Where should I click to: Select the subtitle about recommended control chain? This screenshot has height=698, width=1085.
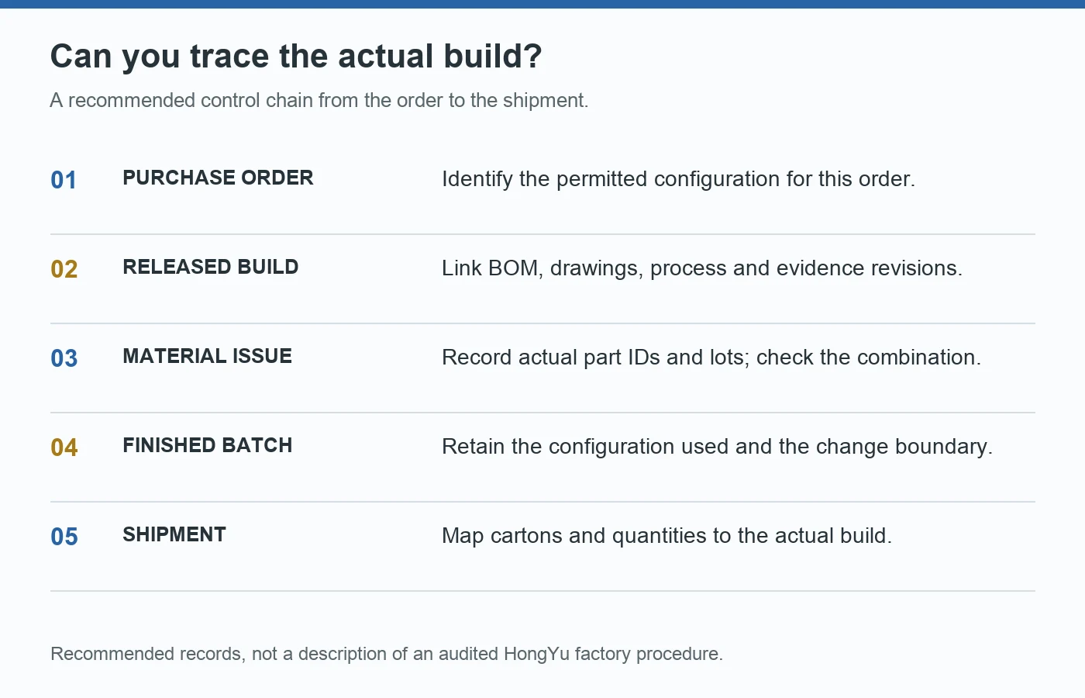[319, 101]
